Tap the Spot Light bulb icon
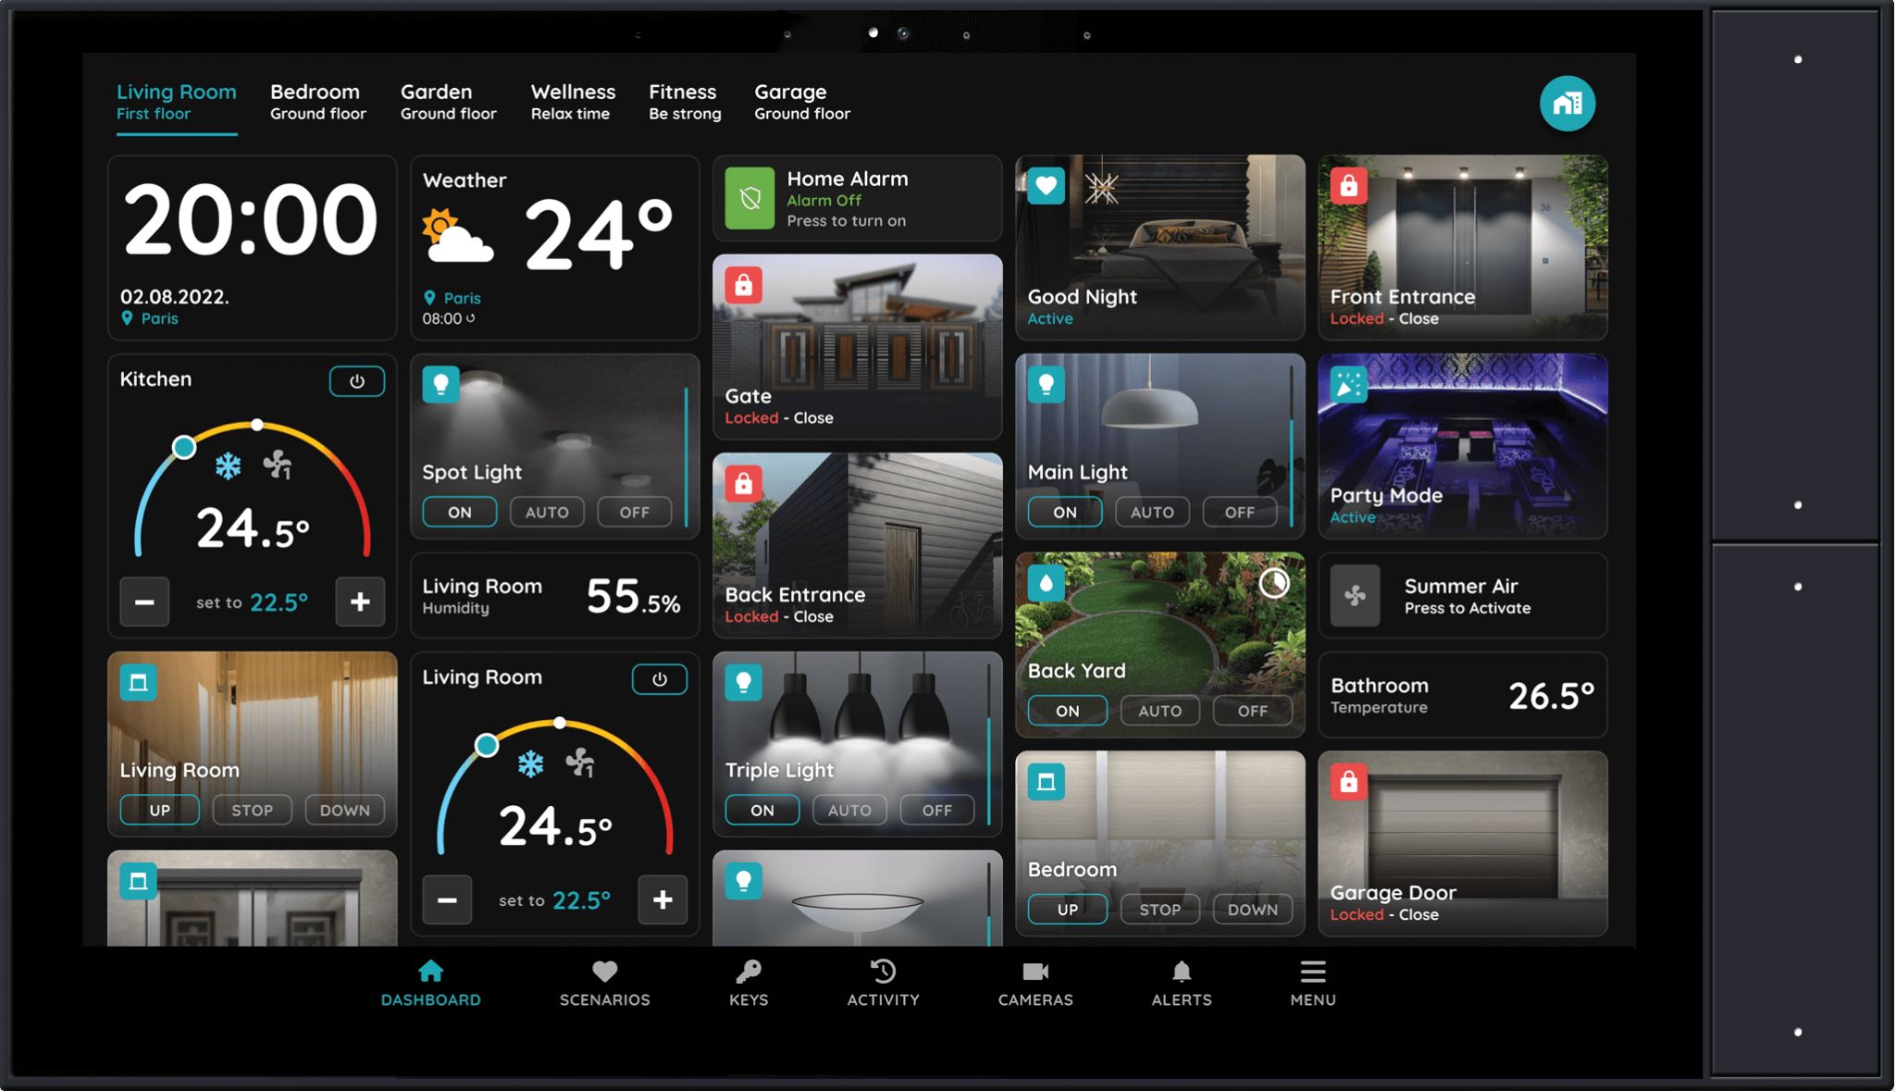The width and height of the screenshot is (1895, 1091). (440, 384)
